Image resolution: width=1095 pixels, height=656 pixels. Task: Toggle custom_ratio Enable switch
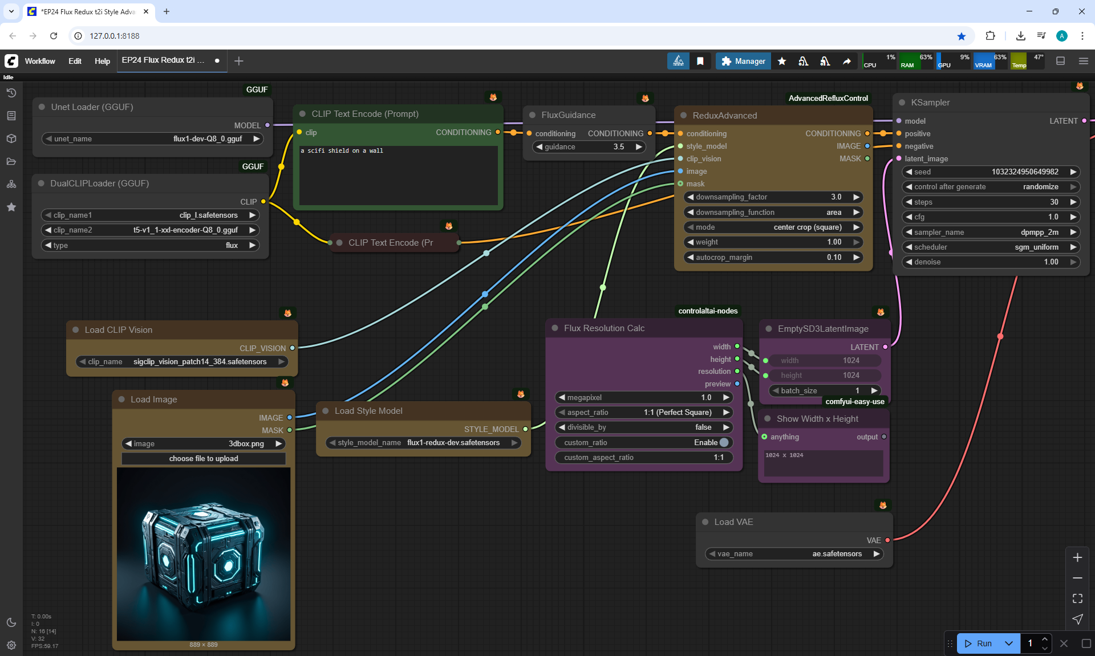pyautogui.click(x=724, y=442)
